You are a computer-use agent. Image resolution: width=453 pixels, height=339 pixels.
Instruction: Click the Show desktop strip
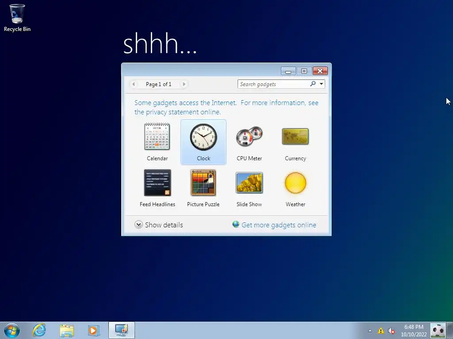450,330
